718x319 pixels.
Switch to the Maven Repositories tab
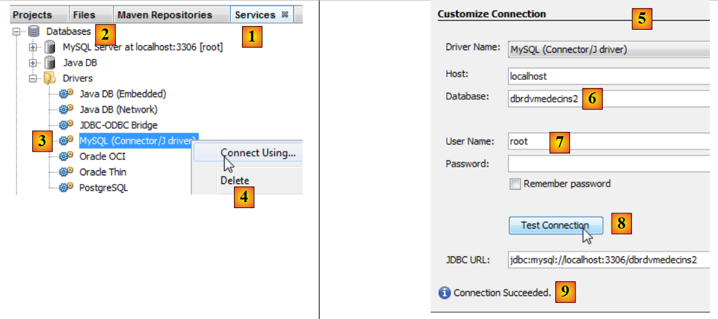165,15
